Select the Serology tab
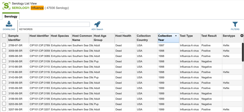This screenshot has height=112, width=244. (11, 16)
